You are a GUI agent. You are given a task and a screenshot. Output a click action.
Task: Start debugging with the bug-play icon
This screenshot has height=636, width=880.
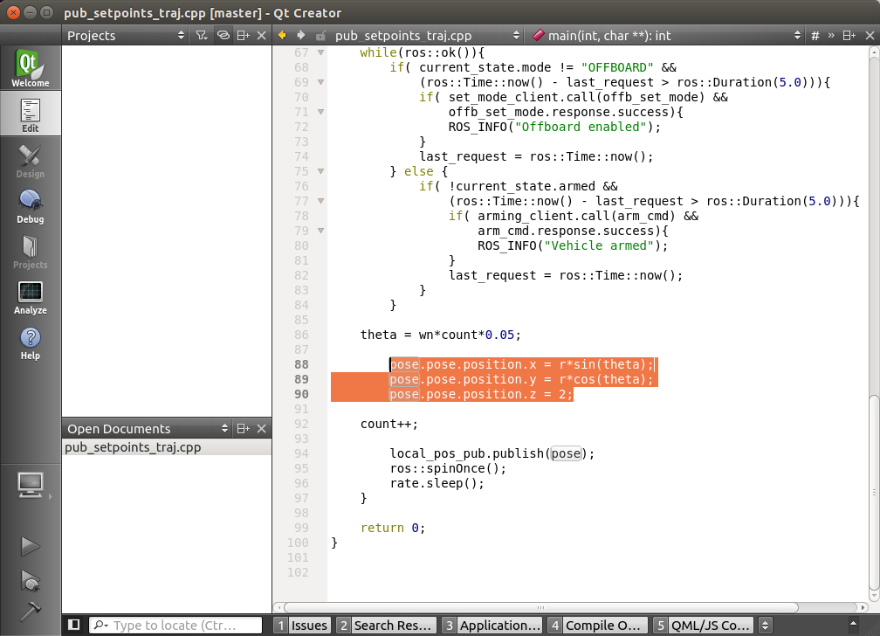pyautogui.click(x=31, y=579)
